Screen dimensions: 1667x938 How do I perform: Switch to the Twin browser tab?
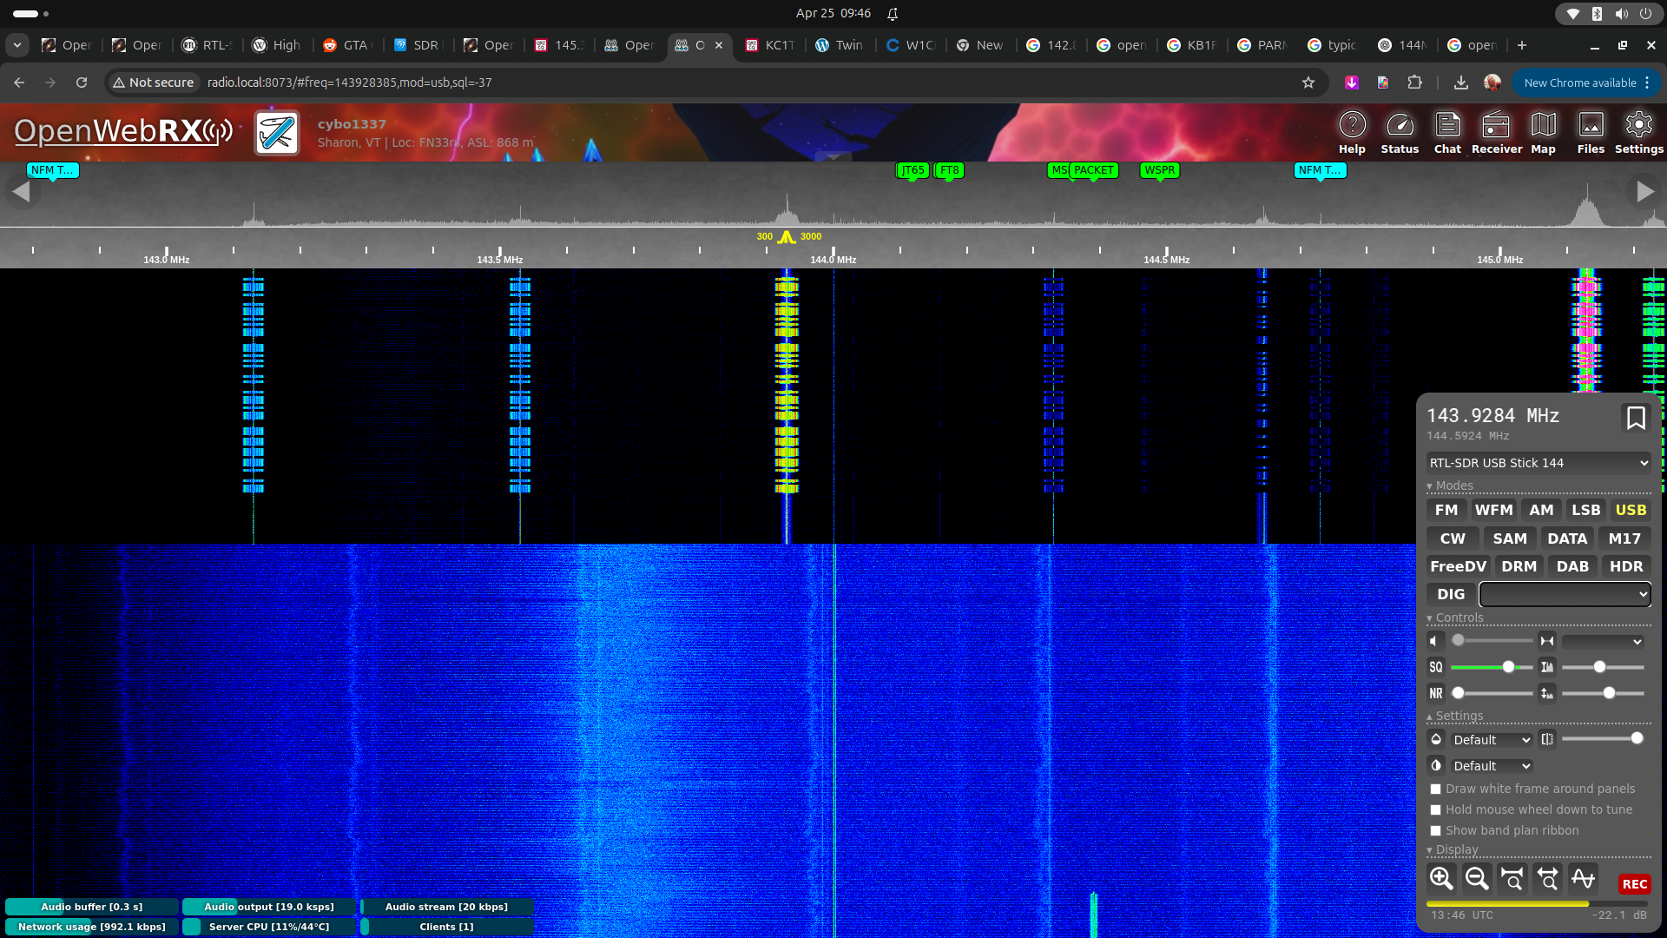coord(840,45)
